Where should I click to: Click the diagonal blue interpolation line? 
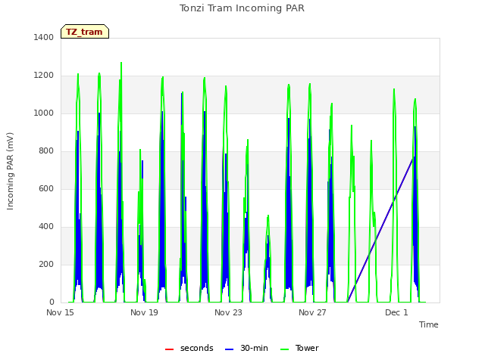coord(380,230)
